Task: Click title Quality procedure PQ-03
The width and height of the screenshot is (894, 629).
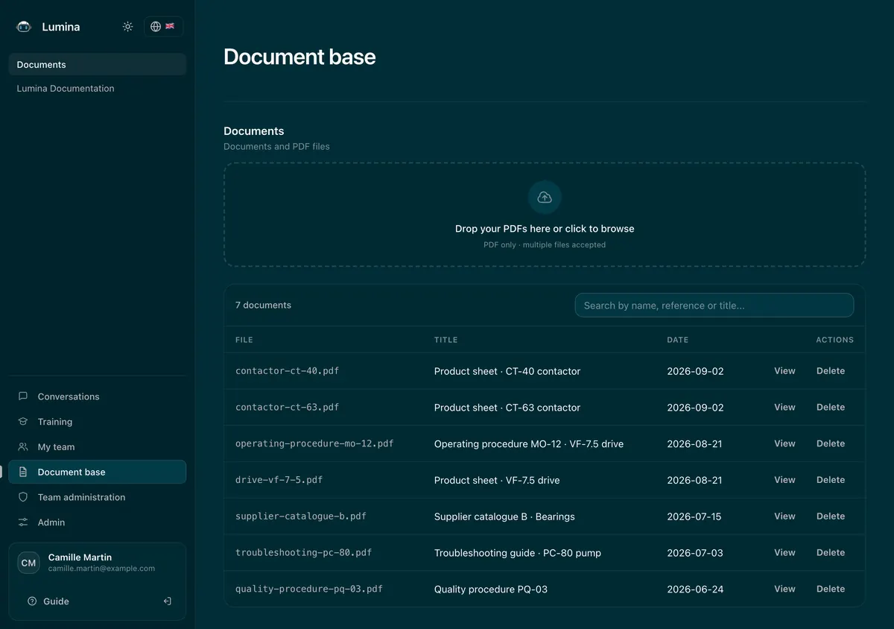Action: pos(491,589)
